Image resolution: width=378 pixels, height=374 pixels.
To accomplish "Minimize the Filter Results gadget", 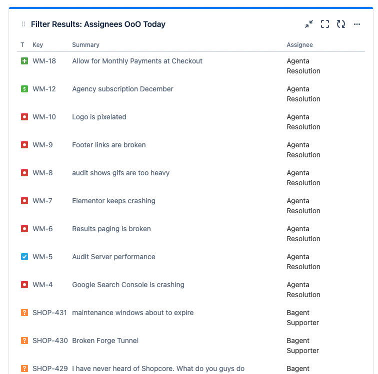I will click(309, 24).
